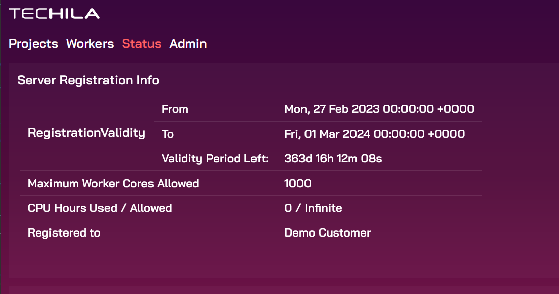Click the 363d 16h 12m 08s value
Viewport: 559px width, 294px height.
(333, 159)
